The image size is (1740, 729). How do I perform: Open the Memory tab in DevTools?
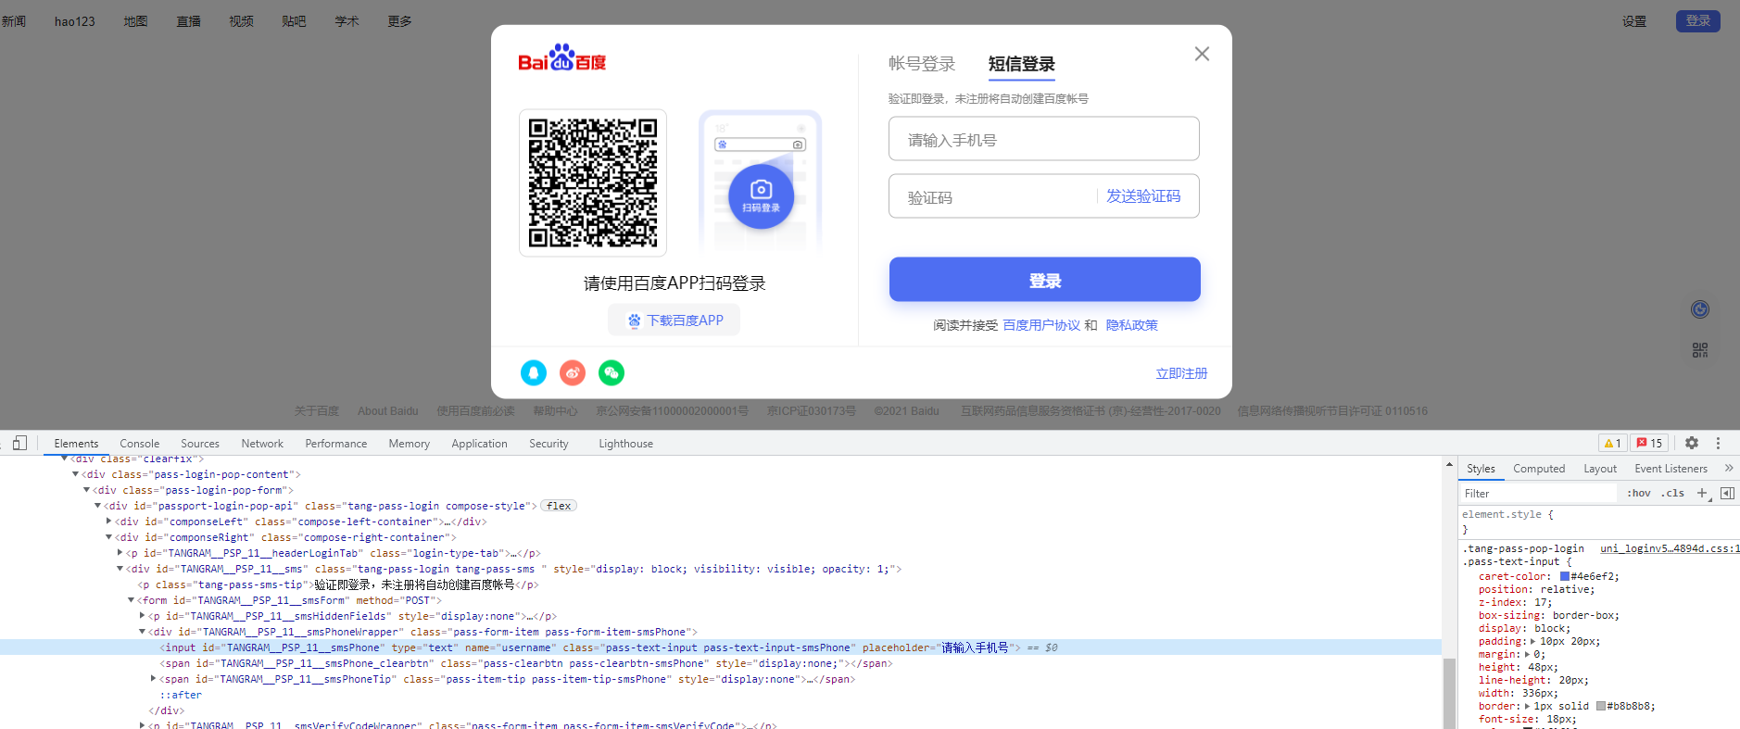tap(410, 444)
